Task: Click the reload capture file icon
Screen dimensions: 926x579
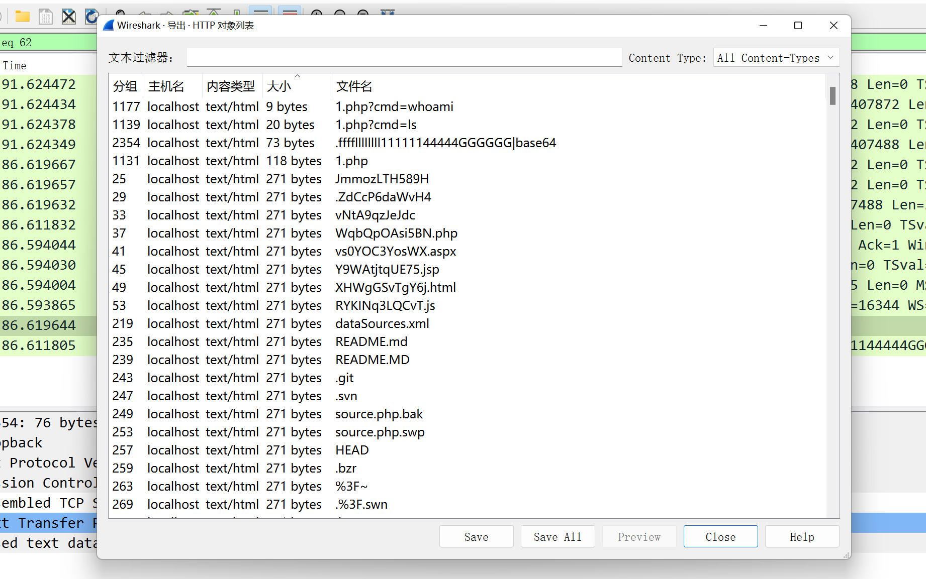Action: (x=91, y=17)
